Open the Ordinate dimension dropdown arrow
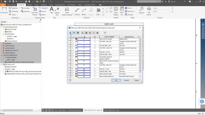This screenshot has width=205, height=115. (x=20, y=11)
